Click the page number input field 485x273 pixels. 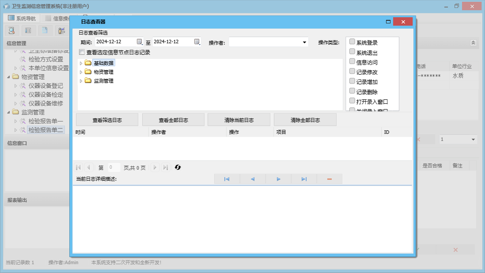[x=114, y=167]
